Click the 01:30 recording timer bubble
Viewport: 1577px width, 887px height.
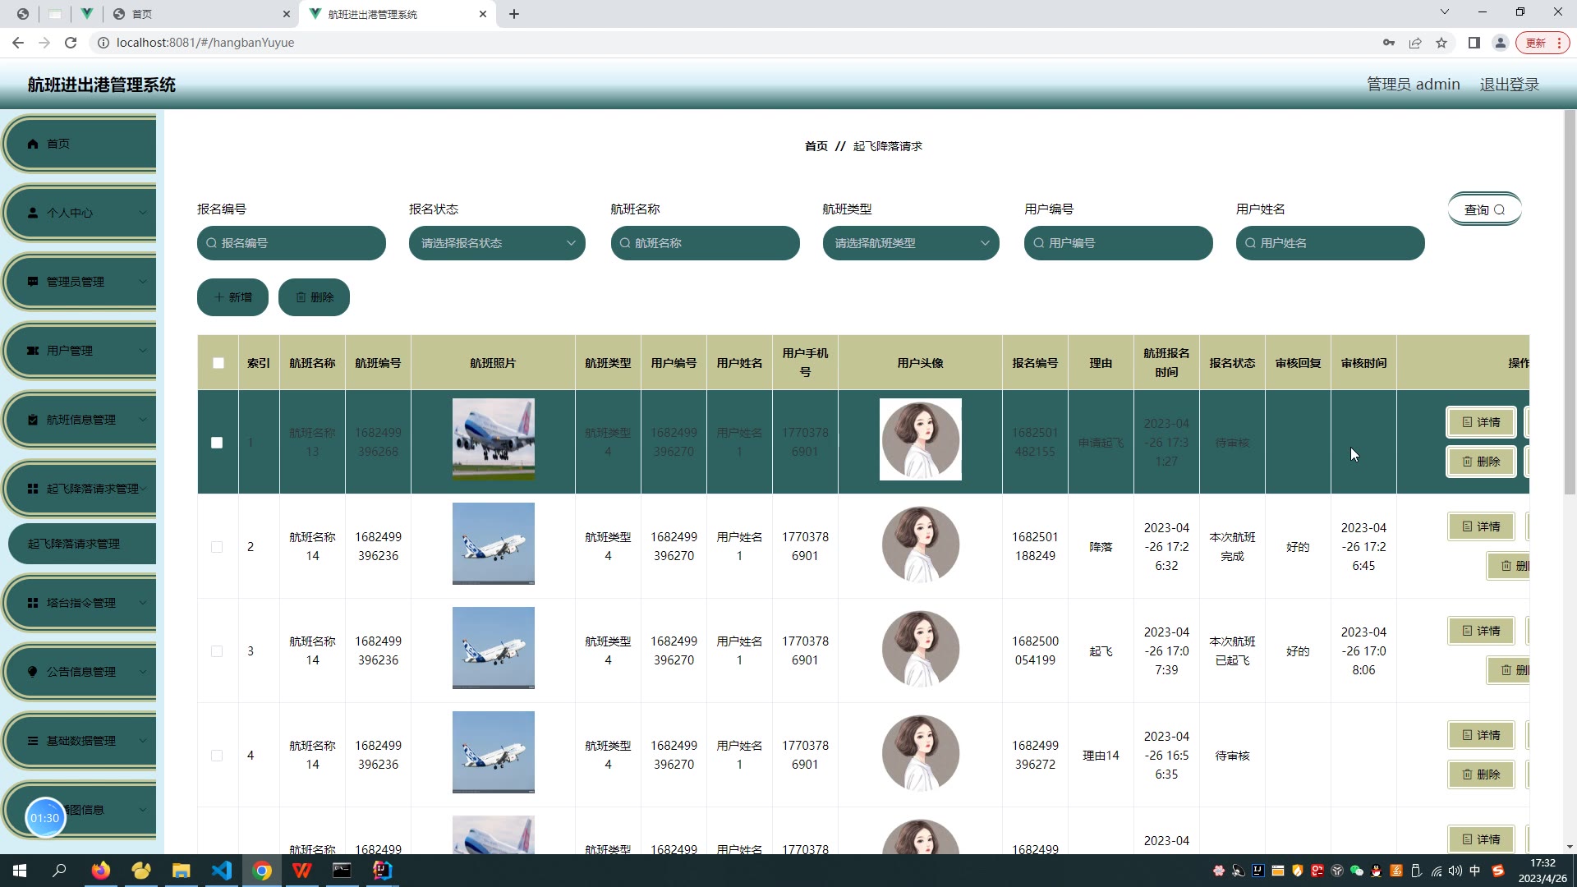(45, 818)
